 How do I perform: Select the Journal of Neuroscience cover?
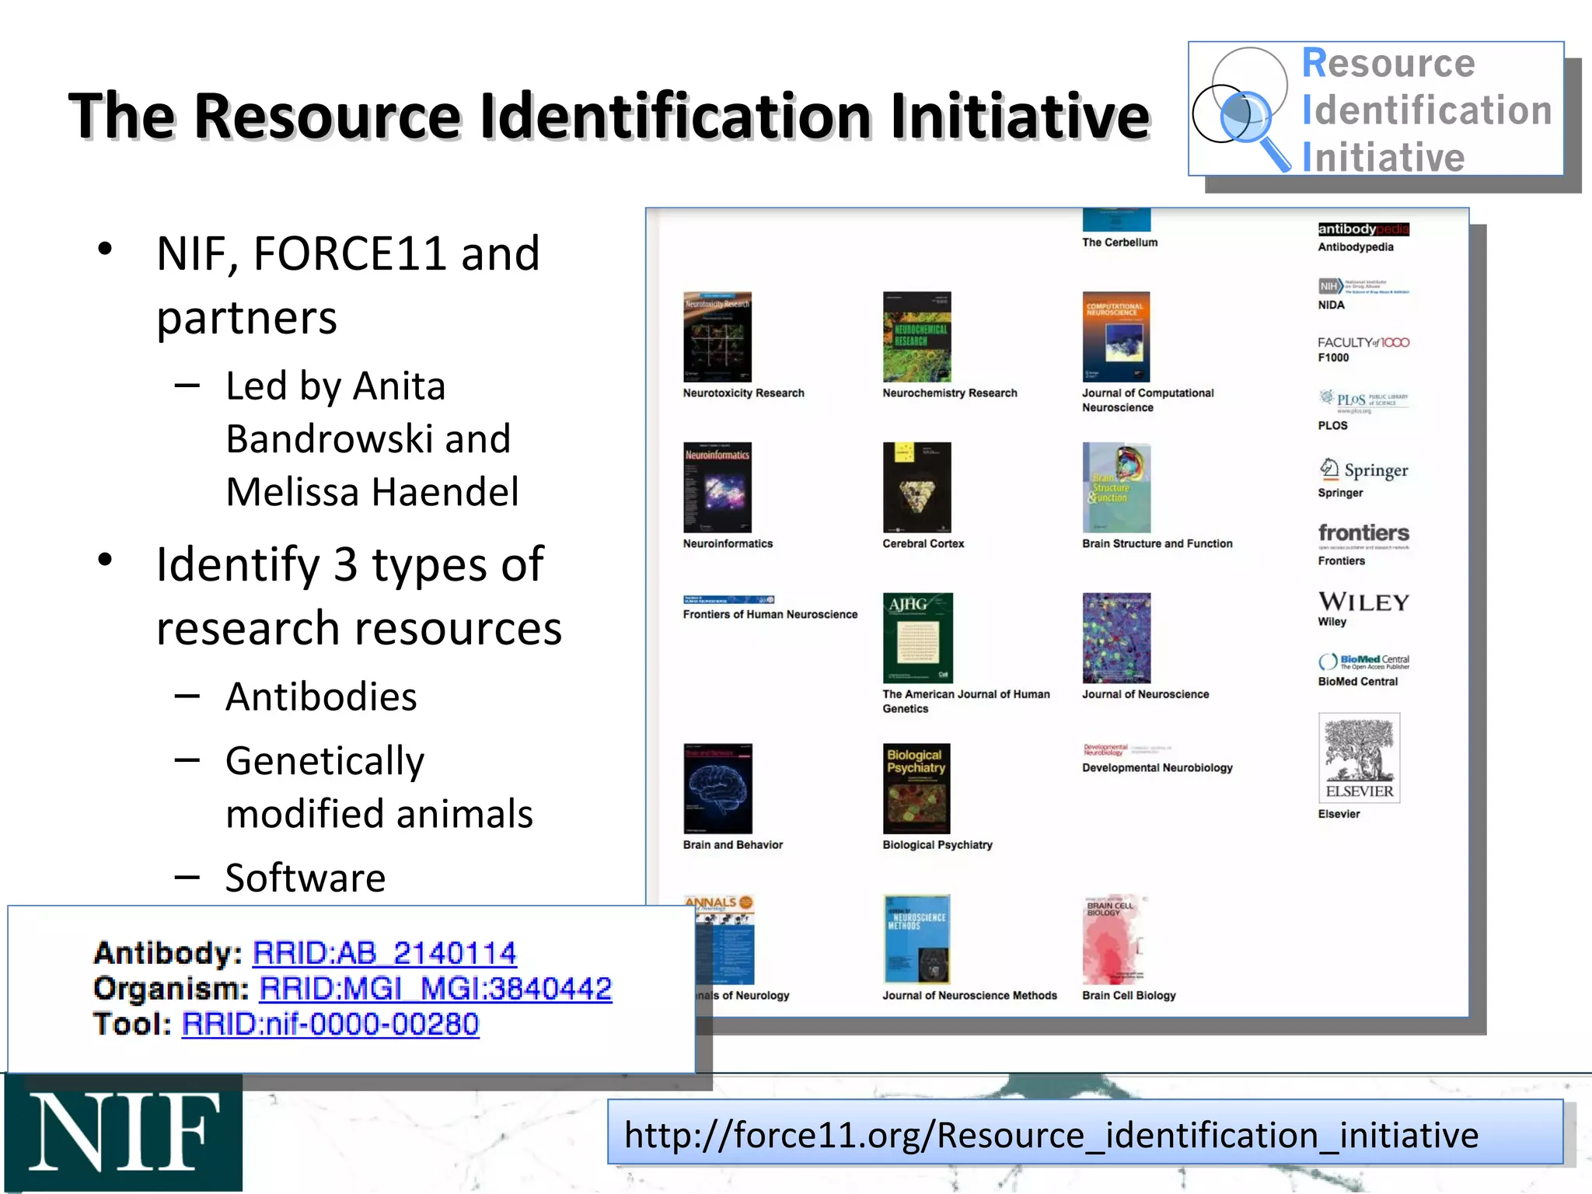(x=1116, y=637)
